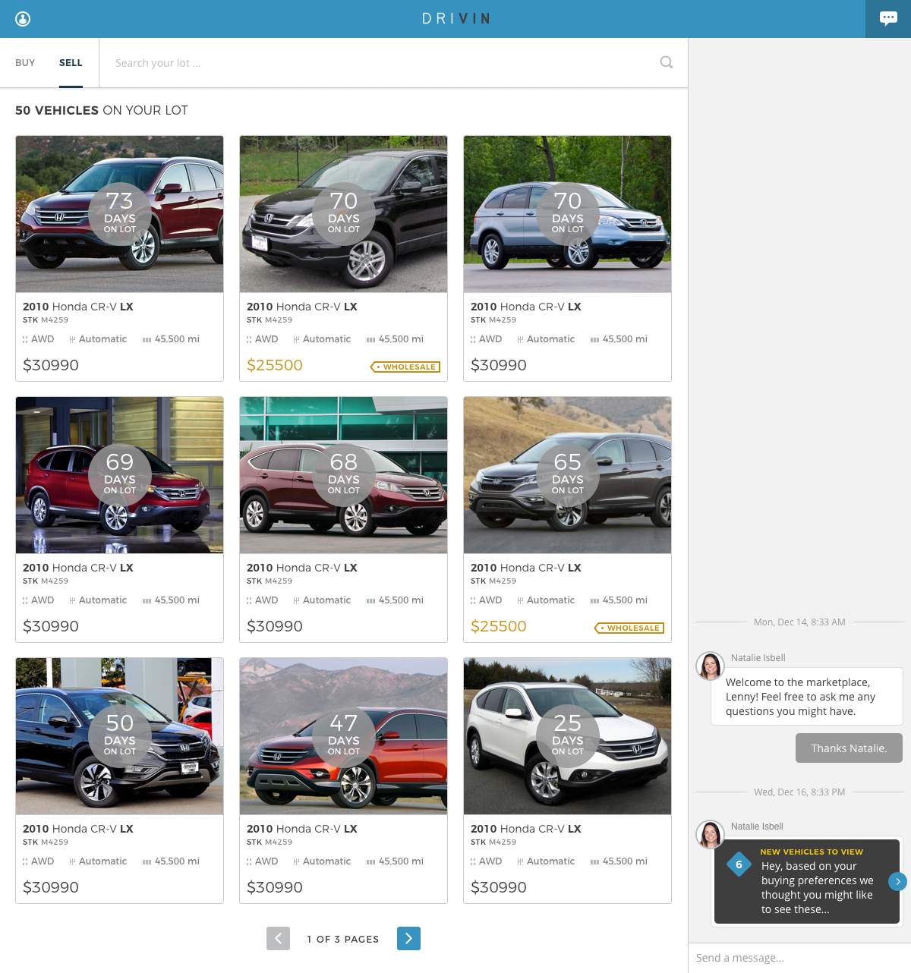Click STK M4259 on the 69-day CR-V card
The width and height of the screenshot is (911, 973).
tap(46, 581)
